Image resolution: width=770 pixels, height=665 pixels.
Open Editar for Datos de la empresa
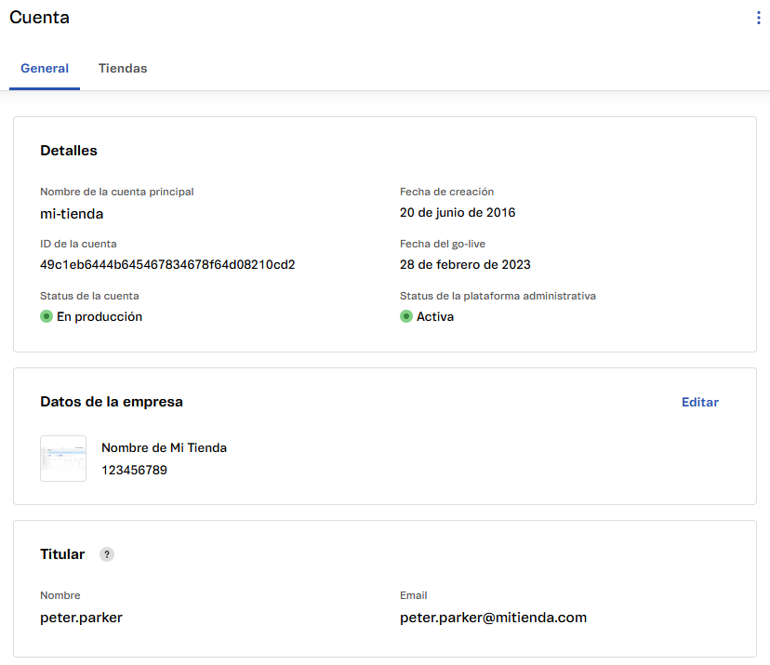(x=699, y=402)
